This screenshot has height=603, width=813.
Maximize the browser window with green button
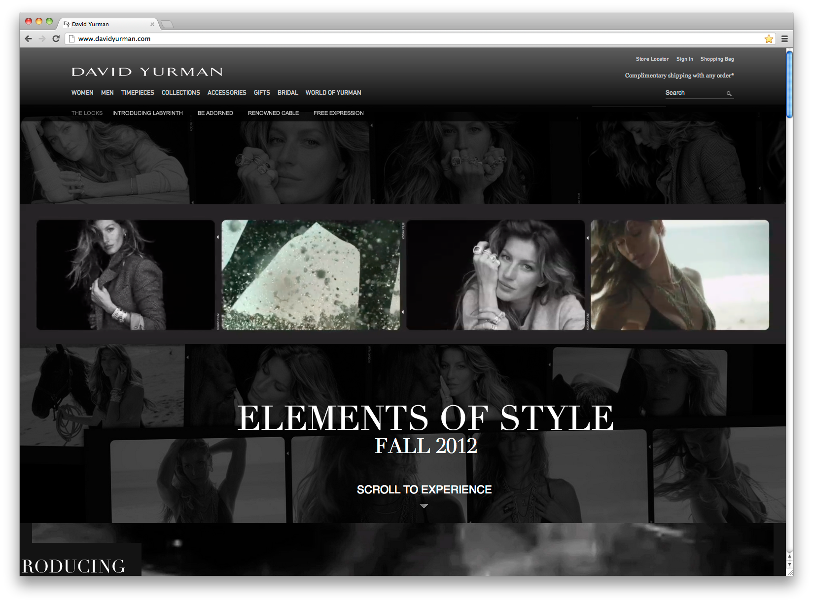[49, 21]
